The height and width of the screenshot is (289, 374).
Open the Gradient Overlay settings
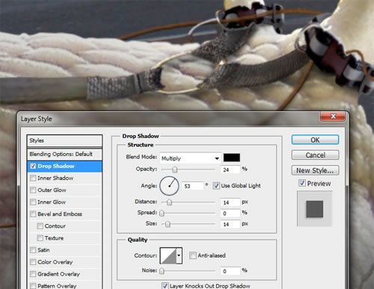click(x=58, y=274)
